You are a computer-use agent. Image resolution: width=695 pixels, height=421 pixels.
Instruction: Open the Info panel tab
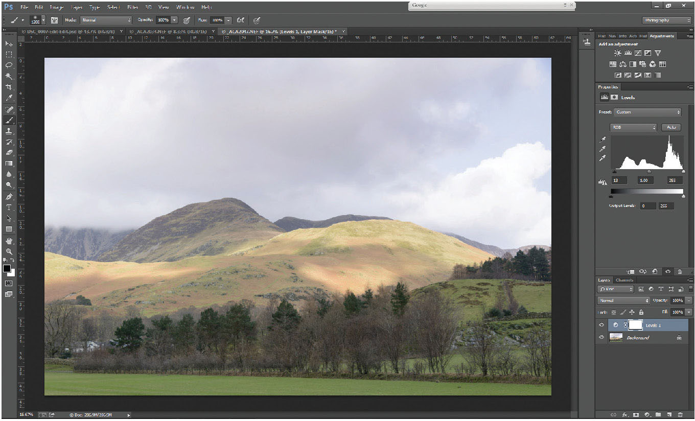click(623, 36)
